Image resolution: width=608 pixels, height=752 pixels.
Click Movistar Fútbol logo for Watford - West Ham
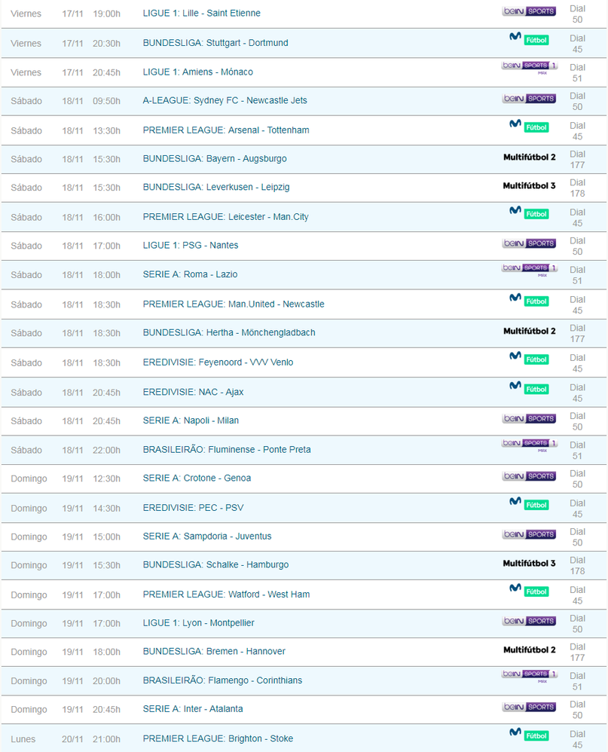coord(530,591)
